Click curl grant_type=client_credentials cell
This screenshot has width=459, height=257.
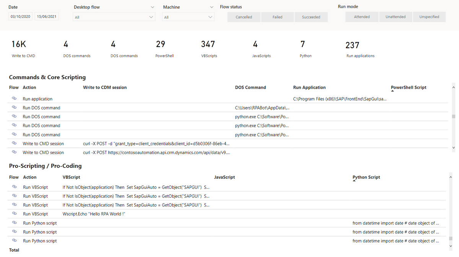(156, 143)
